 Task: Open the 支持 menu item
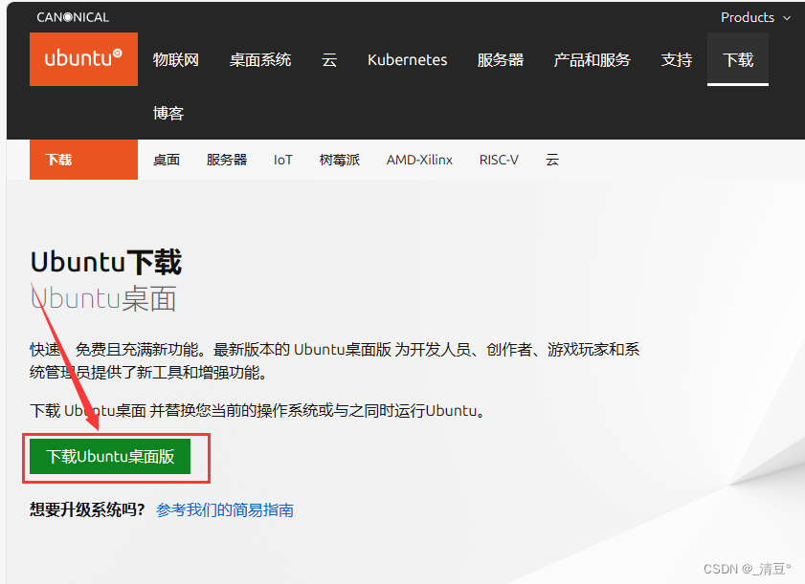(676, 60)
